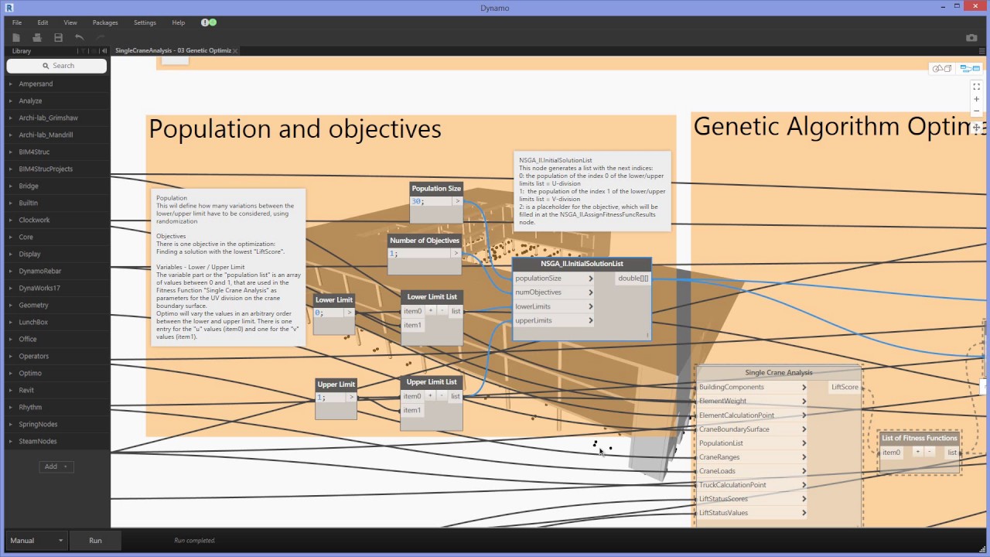Click the Redo arrow icon in the toolbar

point(101,37)
